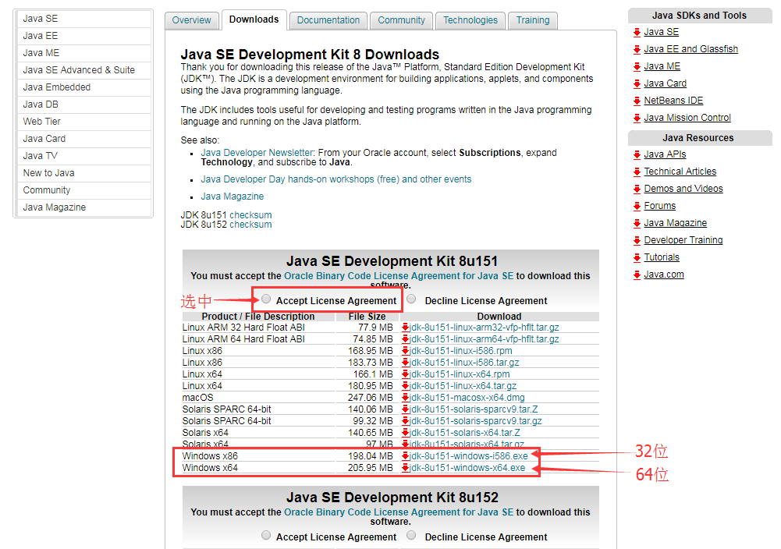Click red arrow icon beside Java Card link
The image size is (781, 549).
click(637, 83)
